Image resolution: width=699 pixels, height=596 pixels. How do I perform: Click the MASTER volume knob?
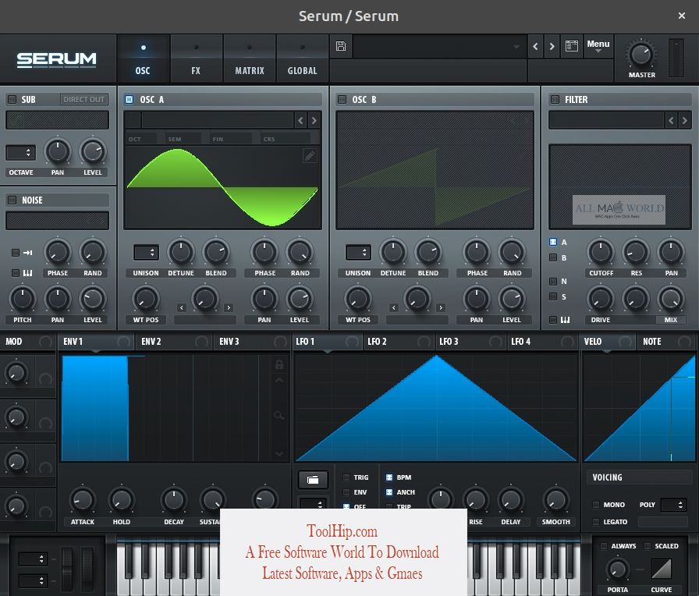(641, 55)
